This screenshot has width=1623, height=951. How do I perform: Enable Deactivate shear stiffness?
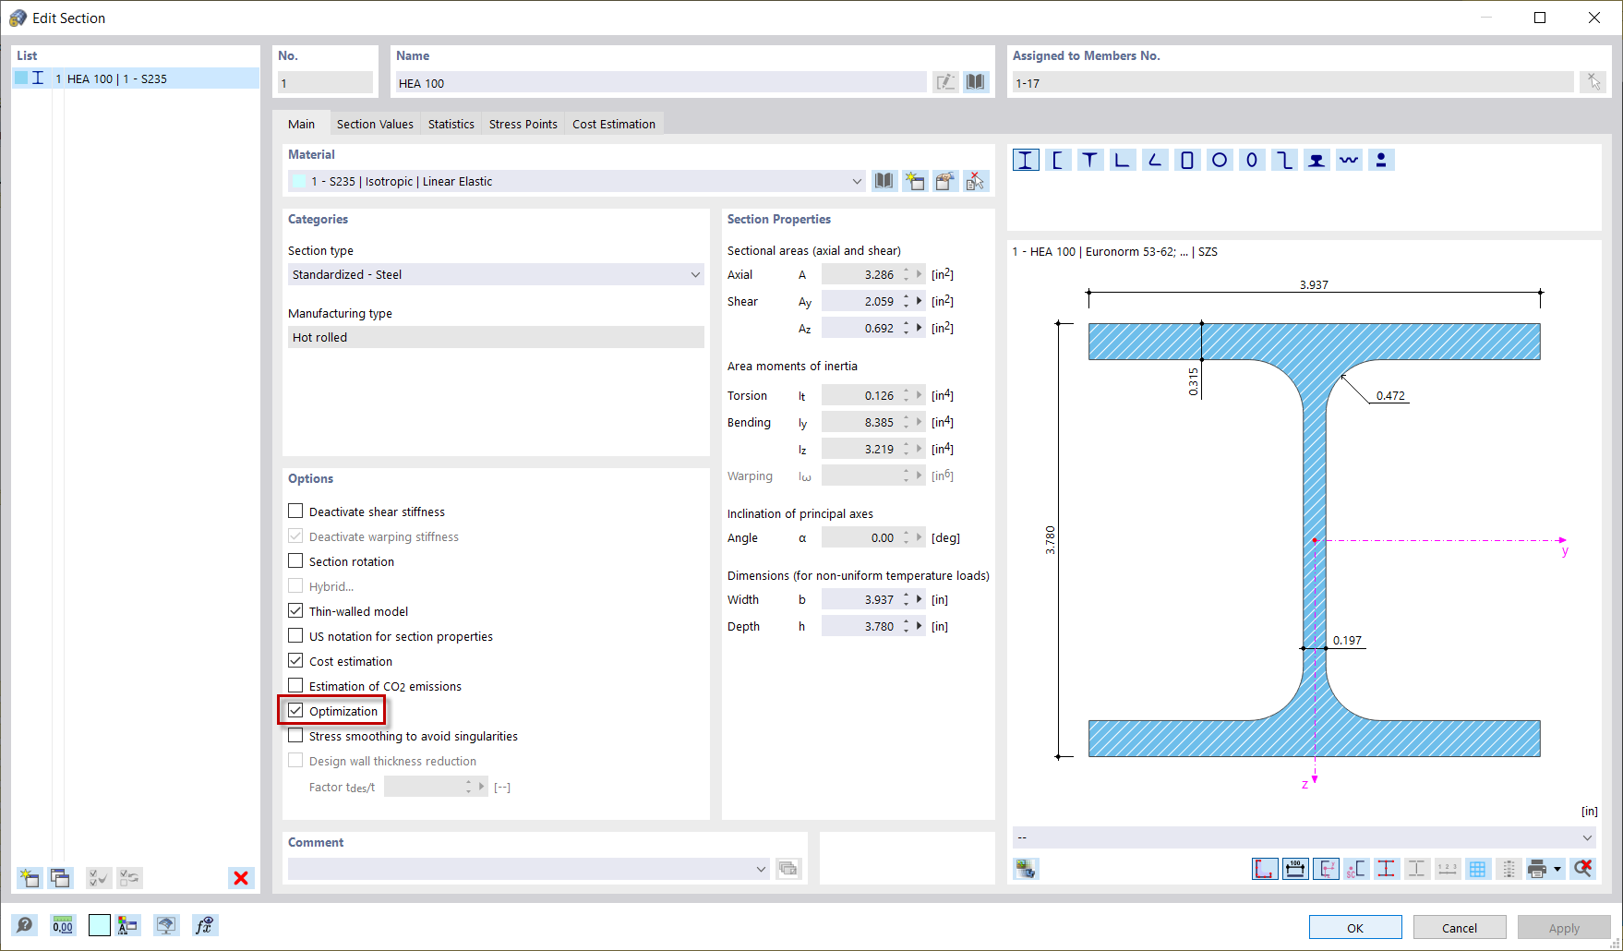coord(295,511)
